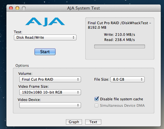Click the Test: label
164x129 pixels.
18,32
